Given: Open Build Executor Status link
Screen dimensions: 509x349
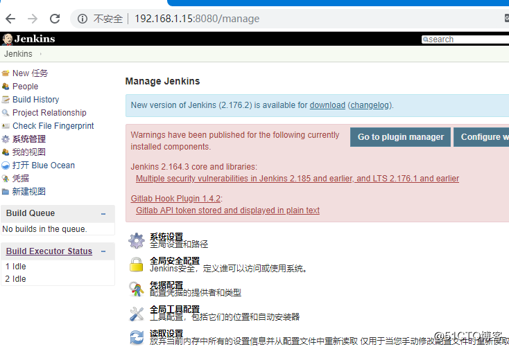Looking at the screenshot, I should [49, 251].
